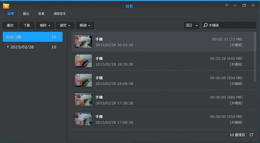Click the 10 個項目 item count
Screen dimensions: 260x143
tap(237, 135)
